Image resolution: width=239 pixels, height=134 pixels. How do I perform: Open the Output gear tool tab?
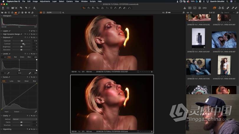click(x=29, y=13)
